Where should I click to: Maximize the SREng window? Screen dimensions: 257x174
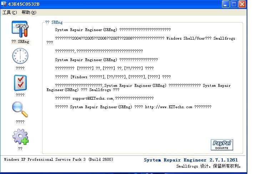(x=234, y=4)
